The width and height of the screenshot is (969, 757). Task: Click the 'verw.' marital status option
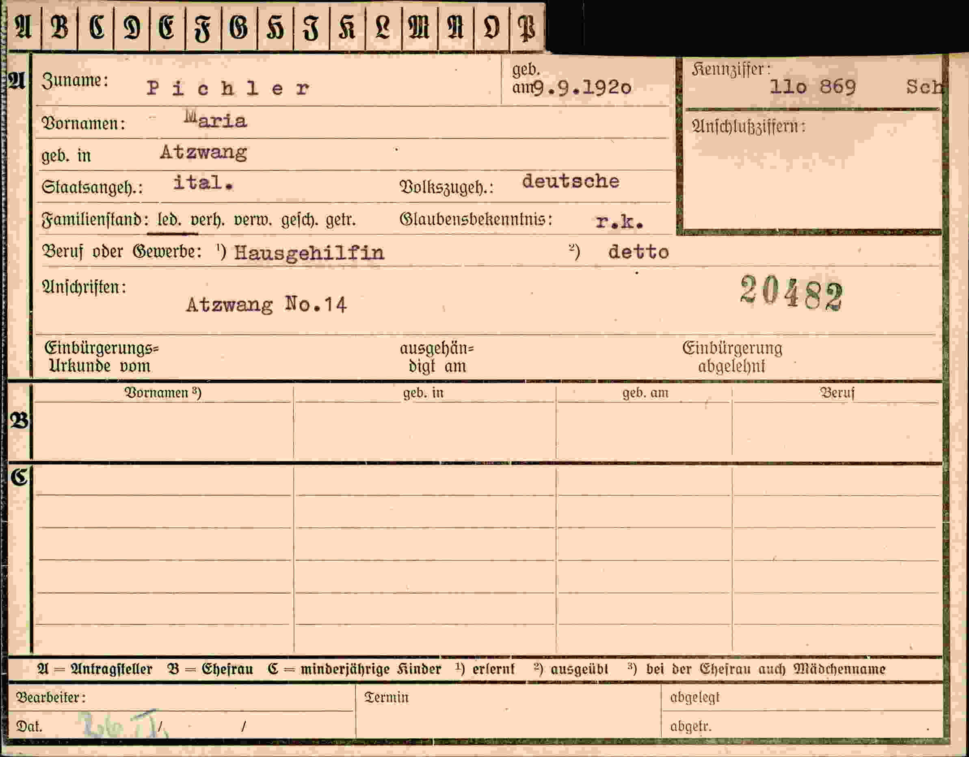[x=253, y=219]
